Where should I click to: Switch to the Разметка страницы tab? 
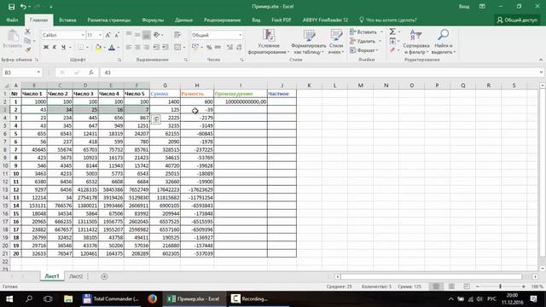tap(109, 20)
